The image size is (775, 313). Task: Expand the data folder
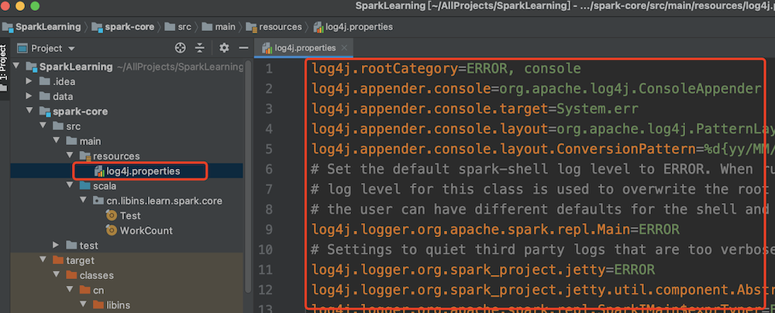pos(30,96)
